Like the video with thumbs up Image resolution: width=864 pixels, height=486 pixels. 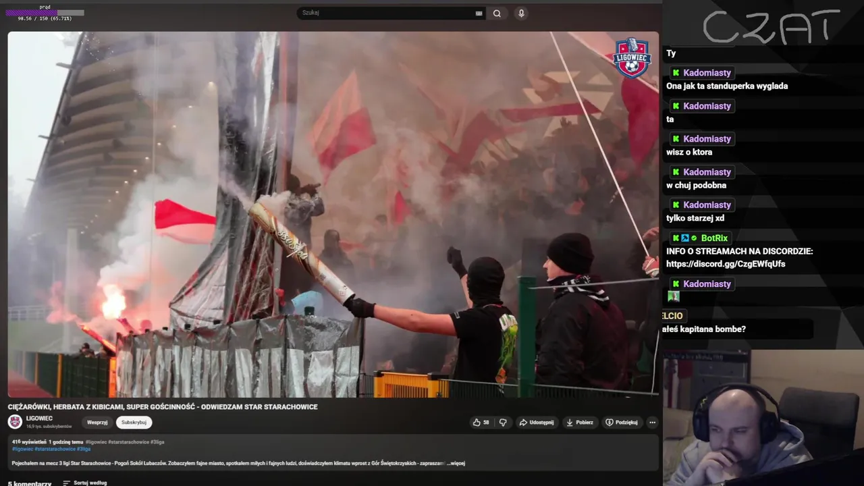pos(481,423)
